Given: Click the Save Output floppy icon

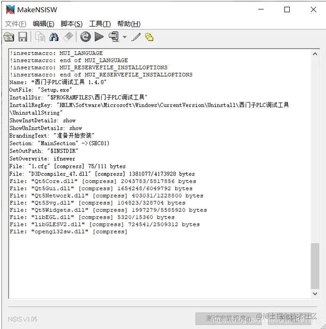Looking at the screenshot, I should (23, 37).
